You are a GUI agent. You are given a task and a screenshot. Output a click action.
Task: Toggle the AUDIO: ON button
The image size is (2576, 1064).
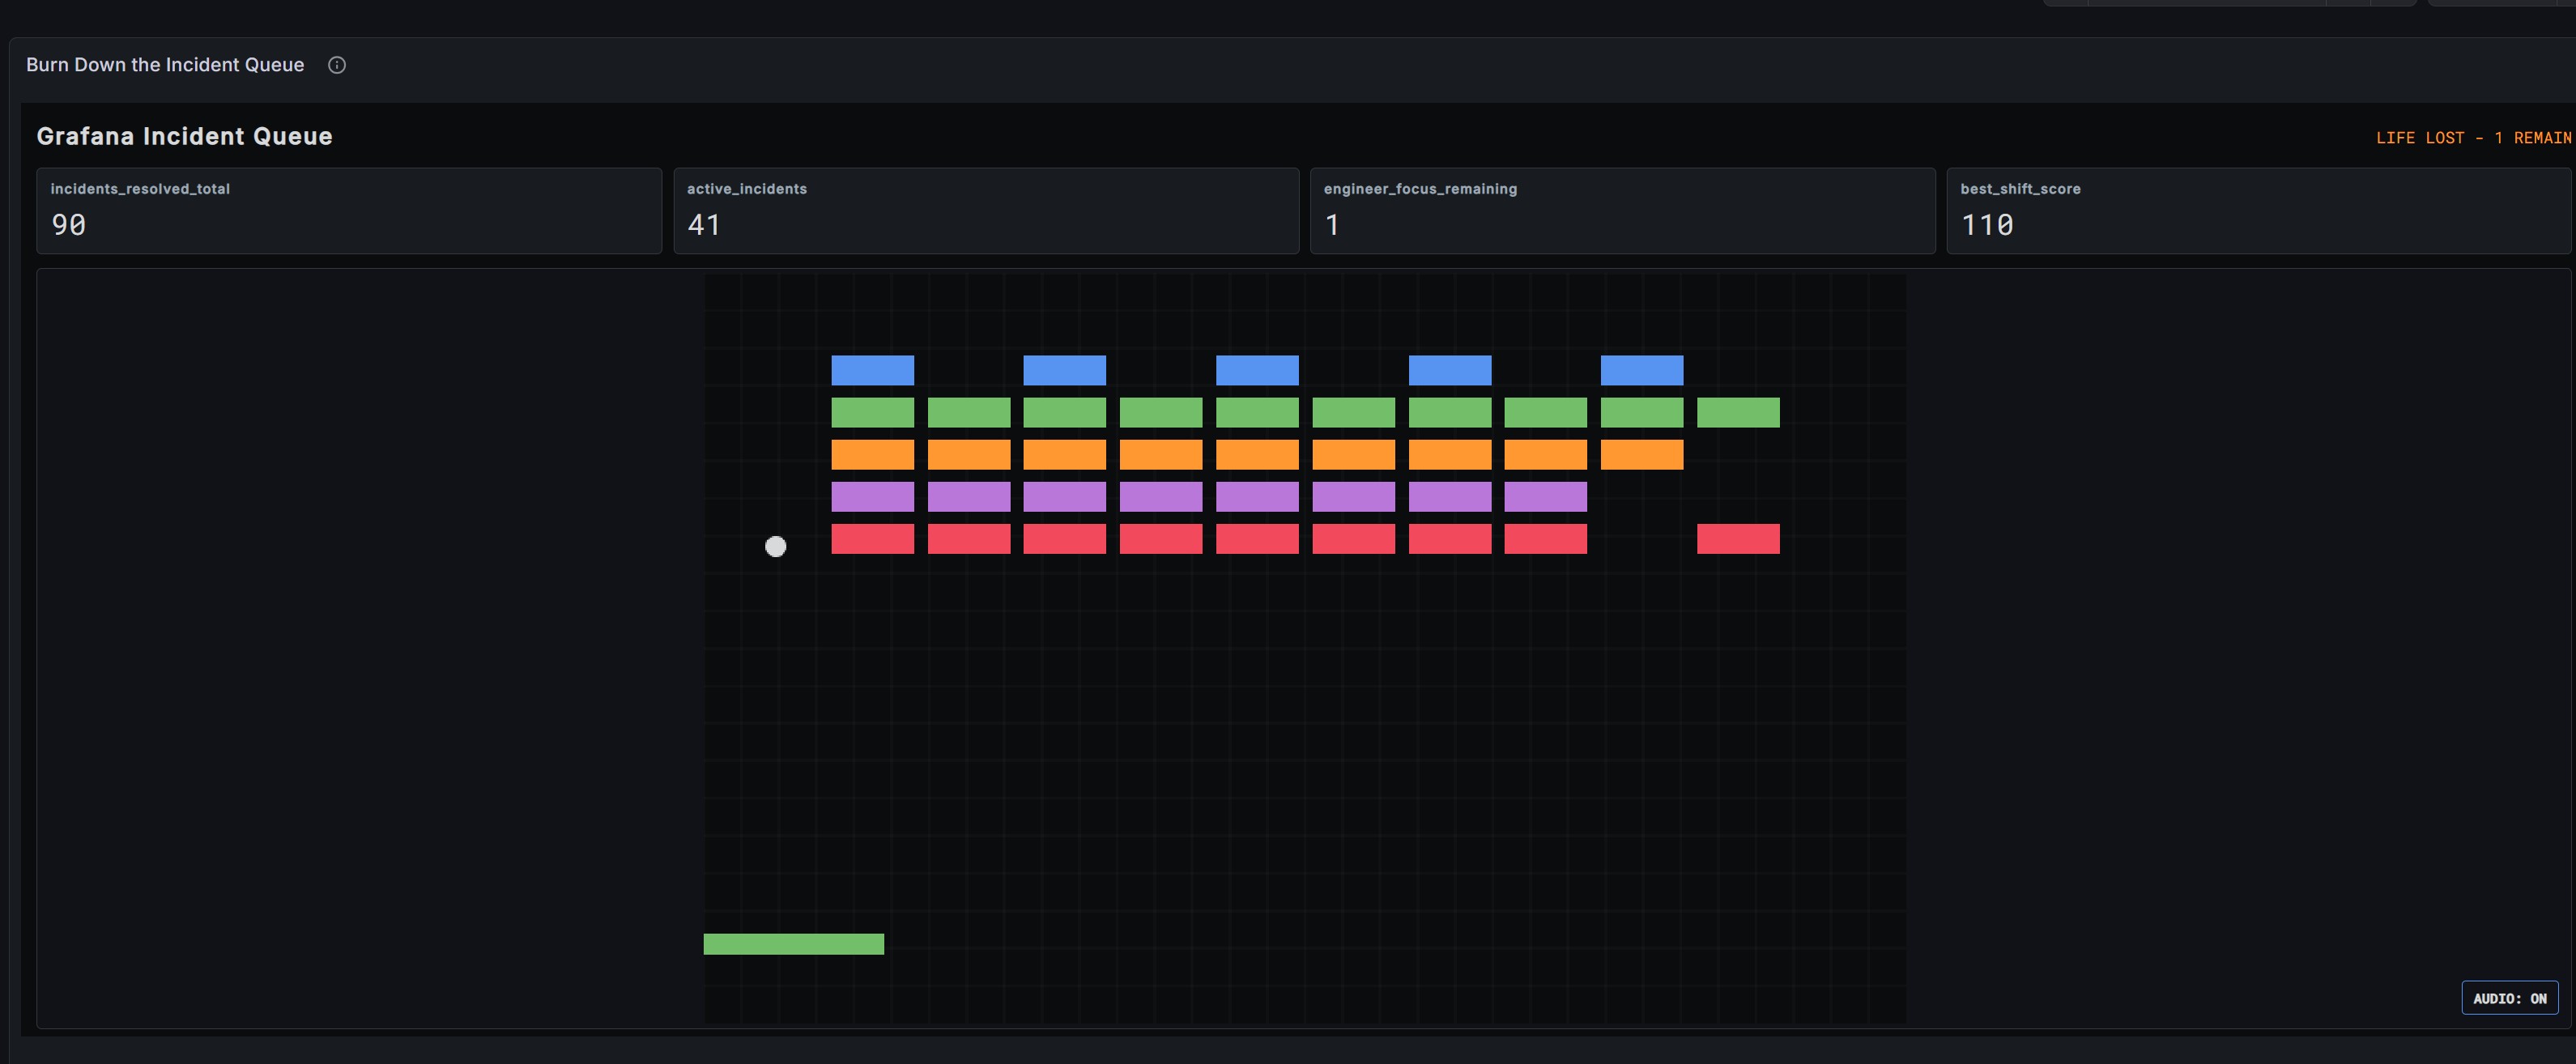(x=2509, y=998)
